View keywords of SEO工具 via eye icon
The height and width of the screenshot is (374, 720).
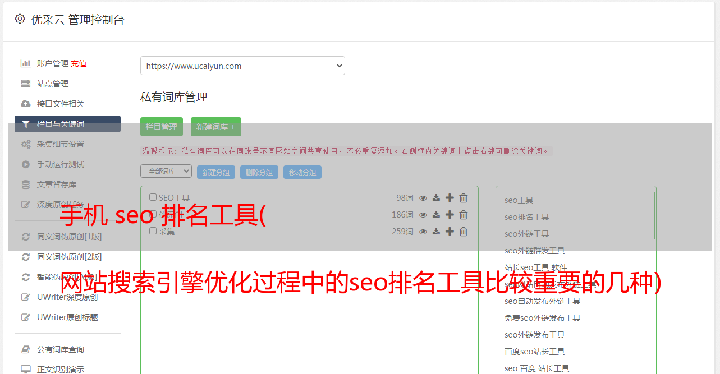pyautogui.click(x=423, y=198)
